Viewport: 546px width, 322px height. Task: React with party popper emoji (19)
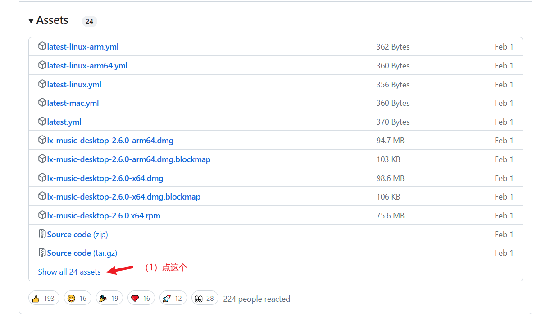click(x=109, y=298)
